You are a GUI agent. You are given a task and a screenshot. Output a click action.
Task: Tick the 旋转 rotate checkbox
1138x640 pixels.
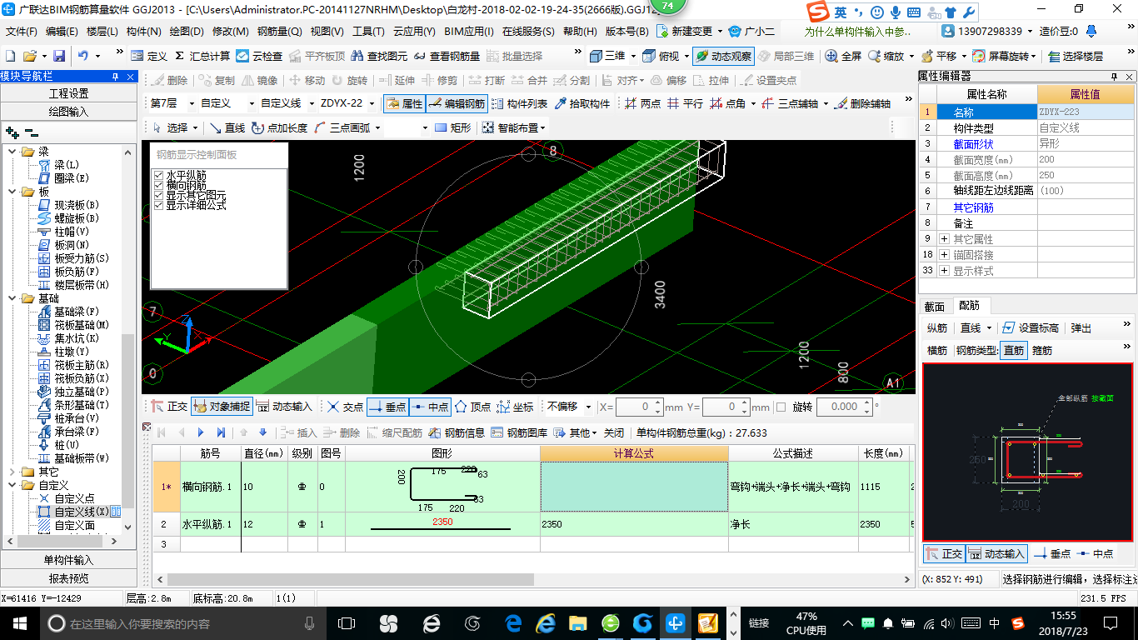pos(781,407)
